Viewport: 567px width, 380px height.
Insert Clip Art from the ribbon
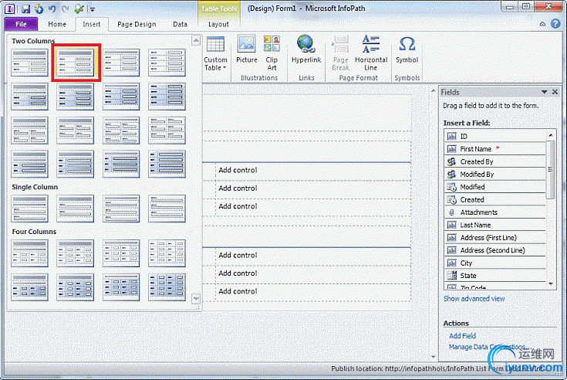tap(272, 51)
